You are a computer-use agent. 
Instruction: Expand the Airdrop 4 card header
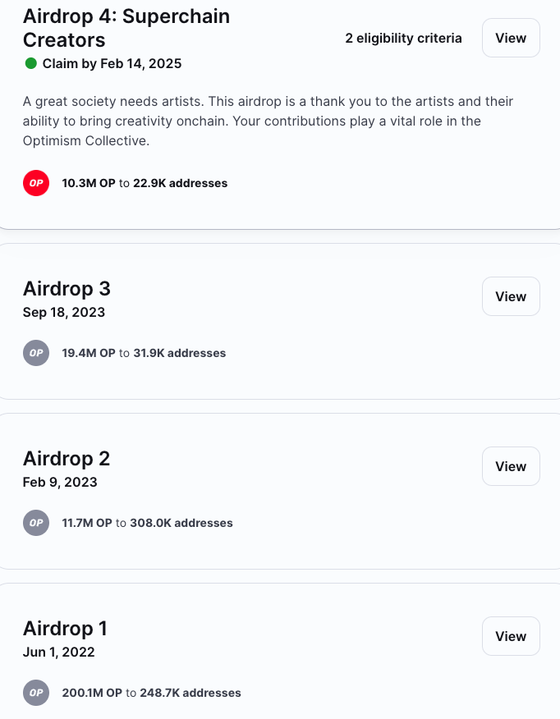[126, 26]
